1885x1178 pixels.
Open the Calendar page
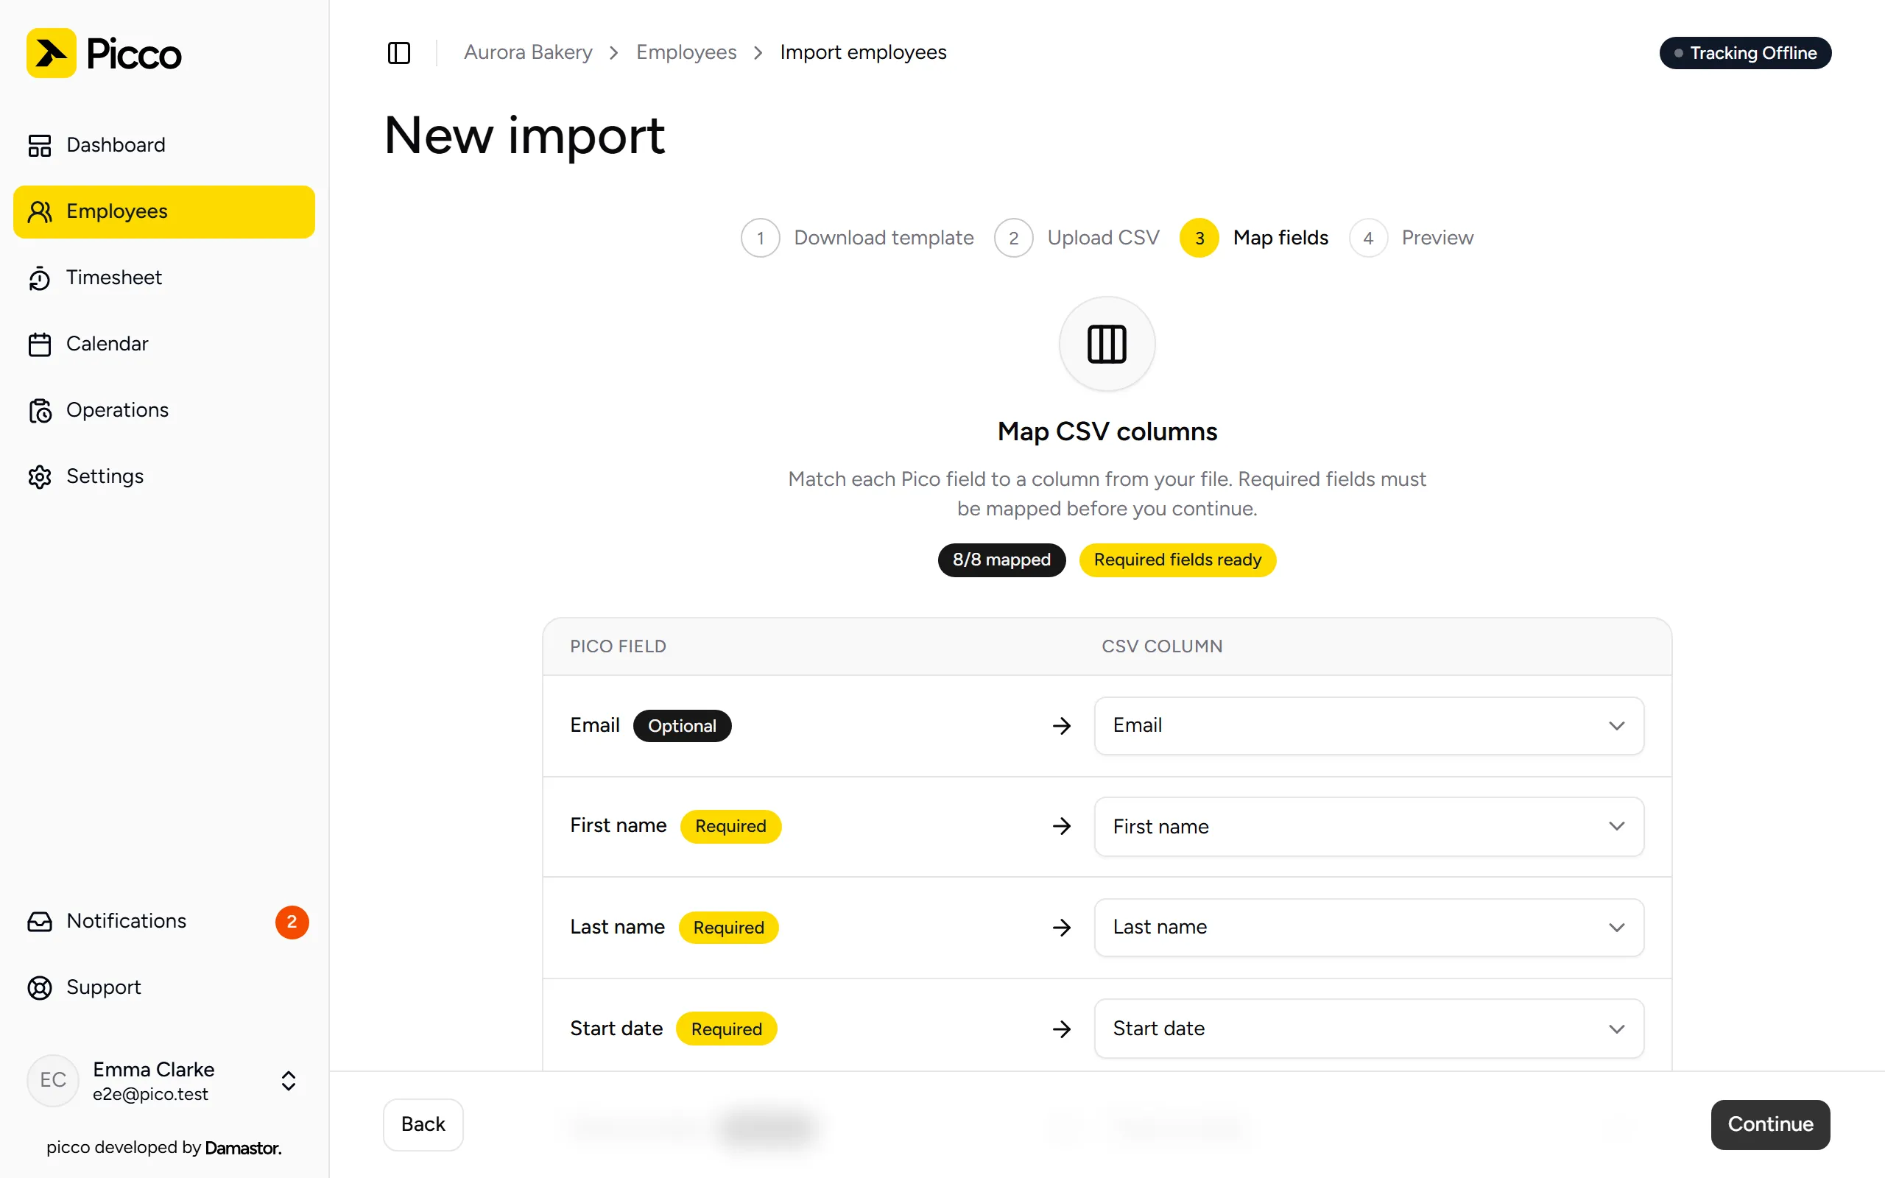click(x=163, y=344)
